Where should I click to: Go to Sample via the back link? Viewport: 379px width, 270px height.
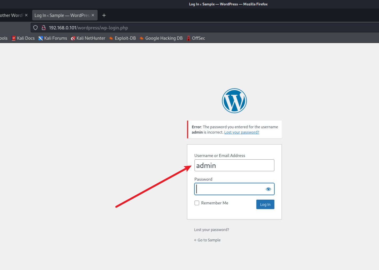coord(207,240)
